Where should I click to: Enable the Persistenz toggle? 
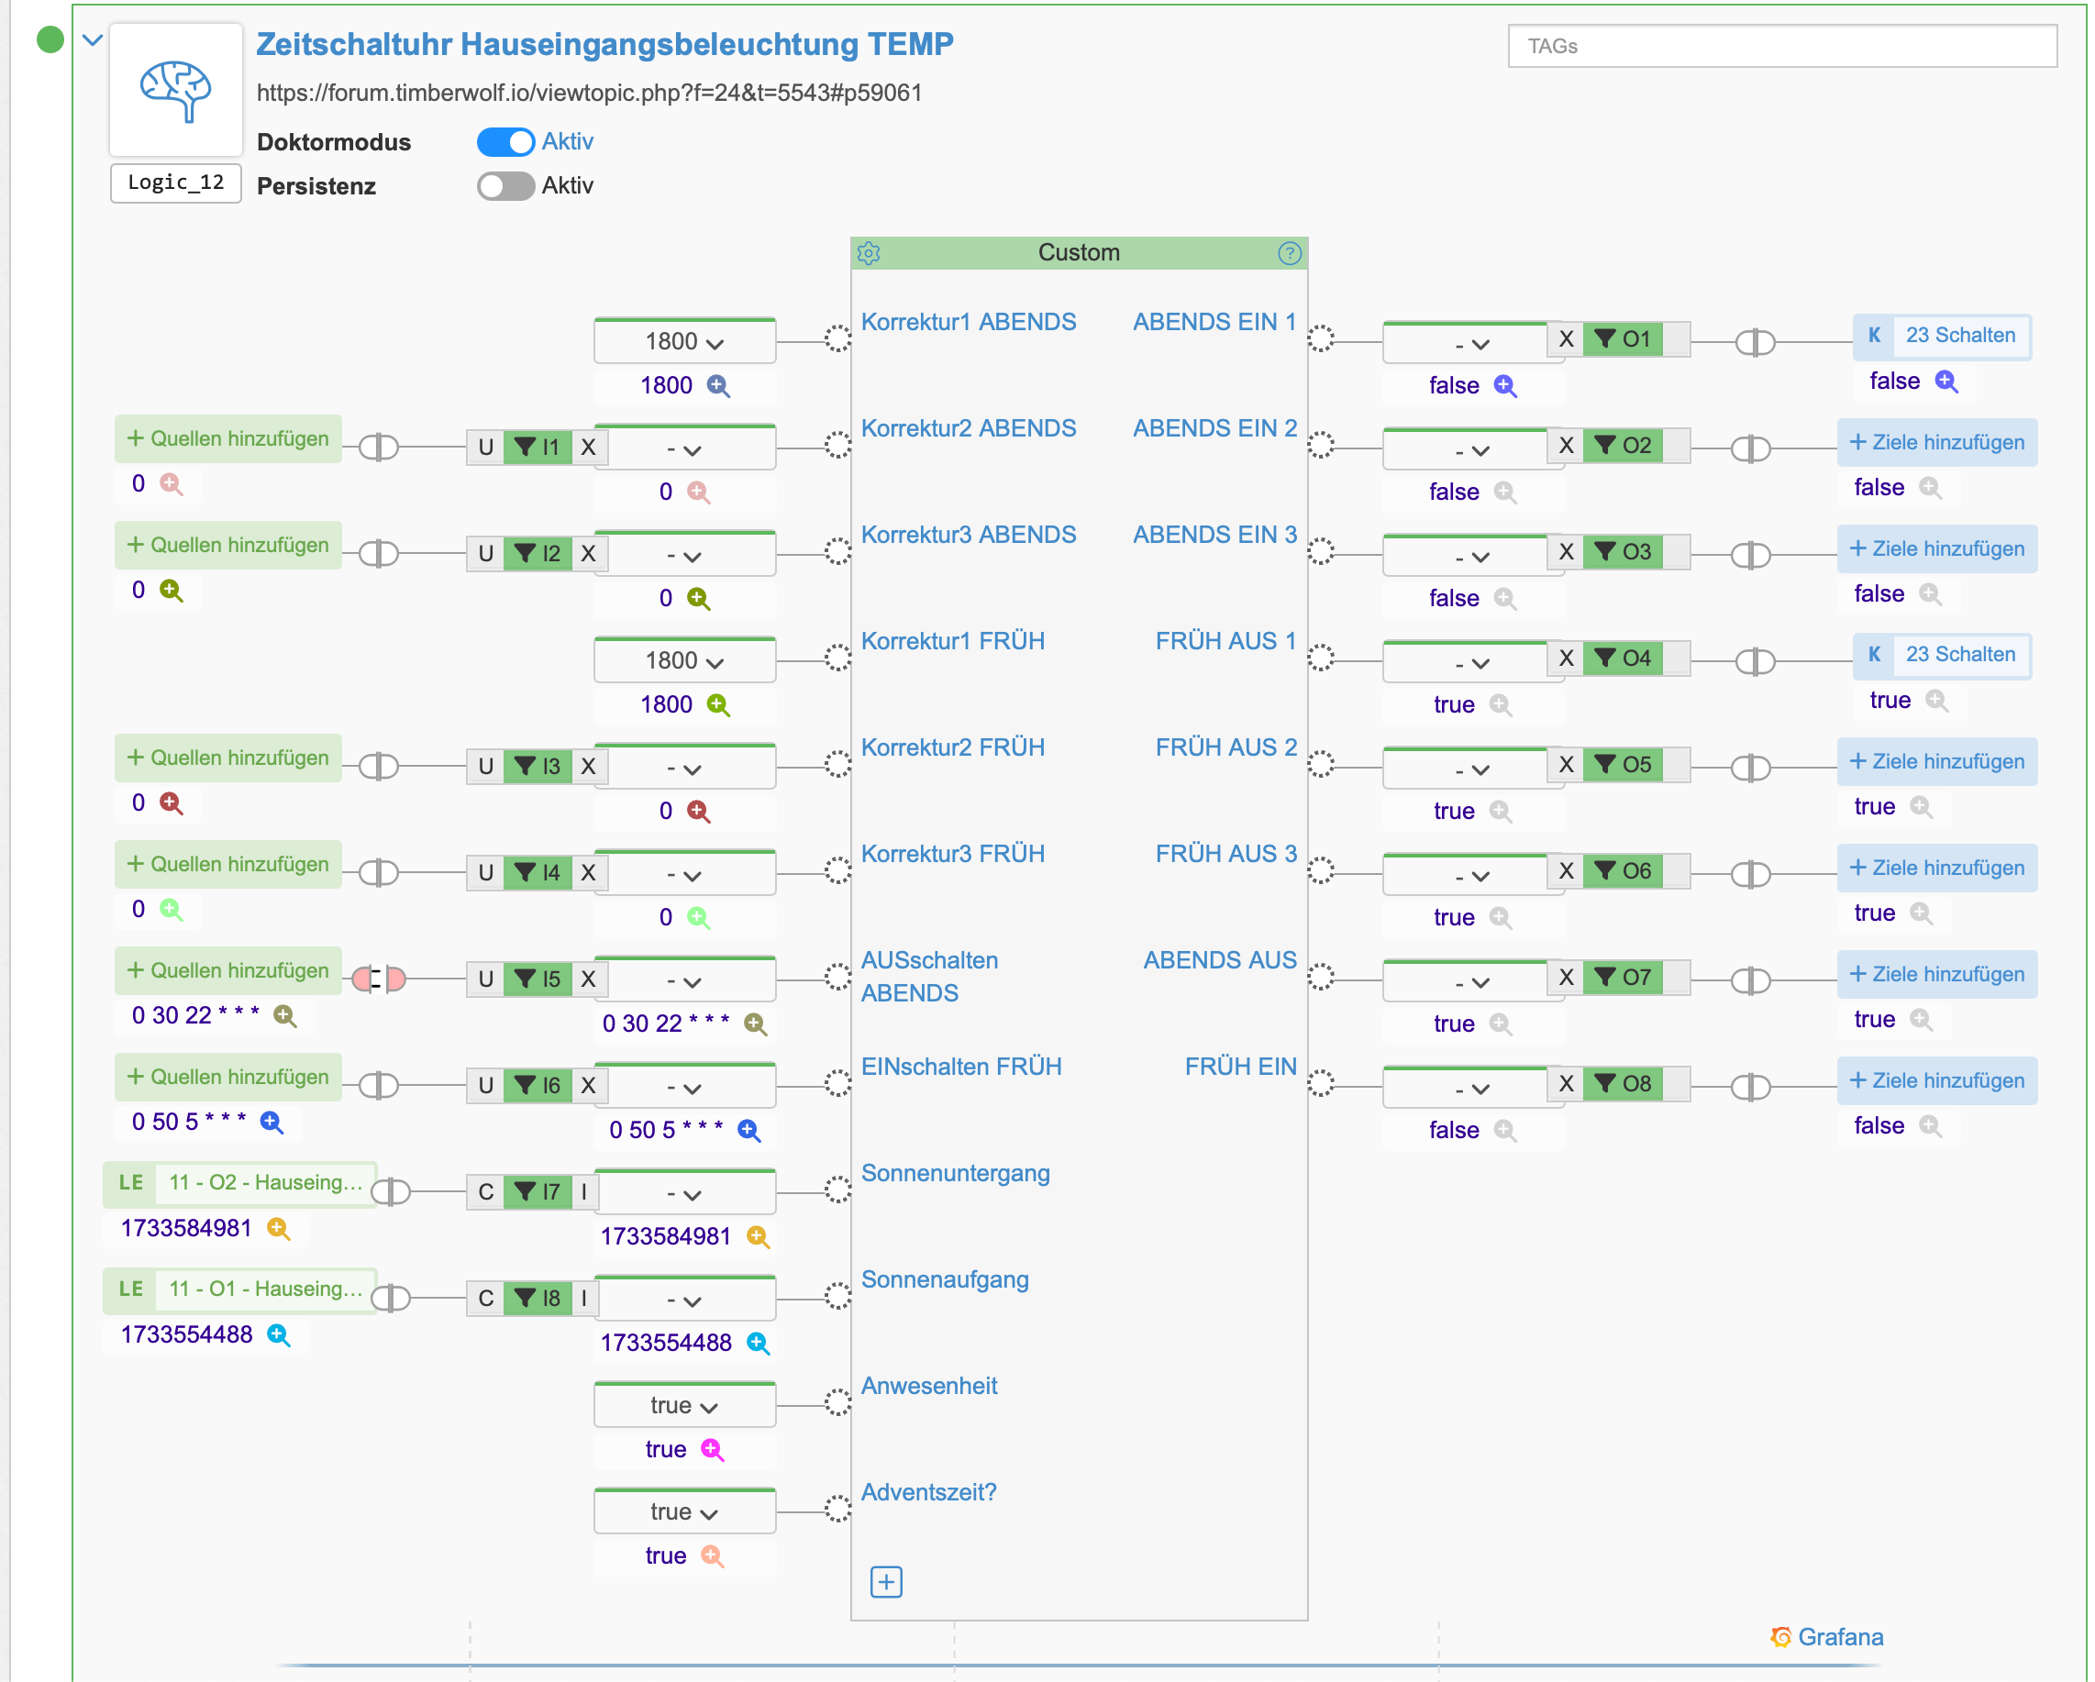(505, 185)
